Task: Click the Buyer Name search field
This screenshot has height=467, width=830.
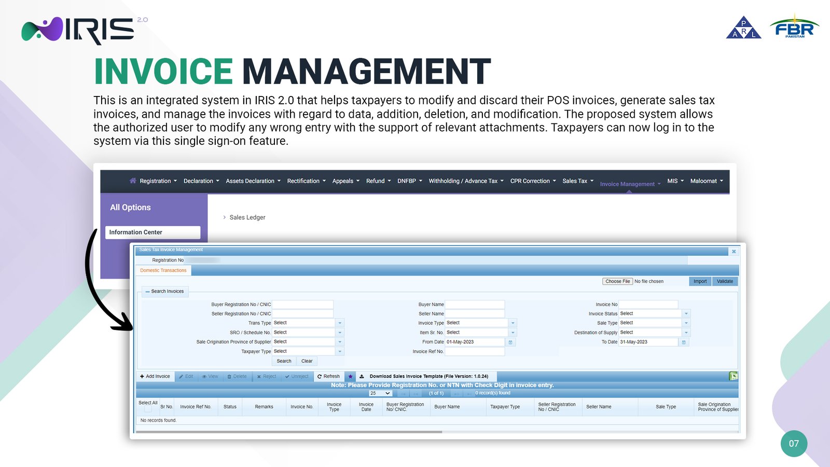Action: [x=475, y=305]
